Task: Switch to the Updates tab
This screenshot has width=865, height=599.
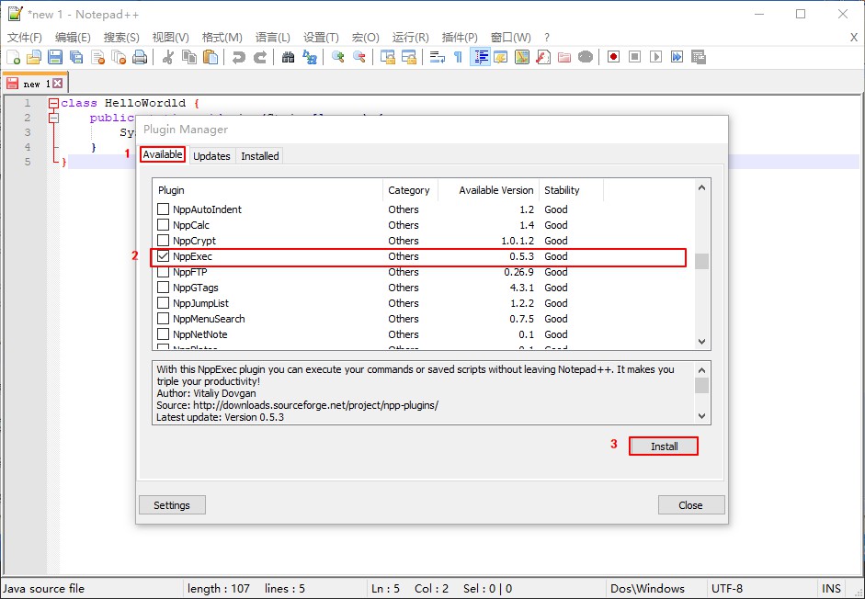Action: pos(211,156)
